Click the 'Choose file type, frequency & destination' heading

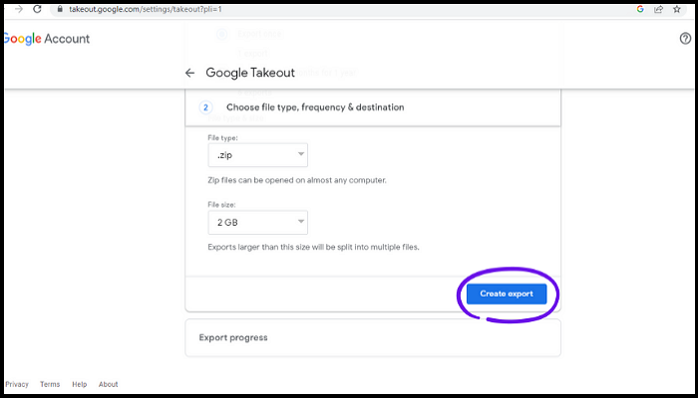[315, 106]
